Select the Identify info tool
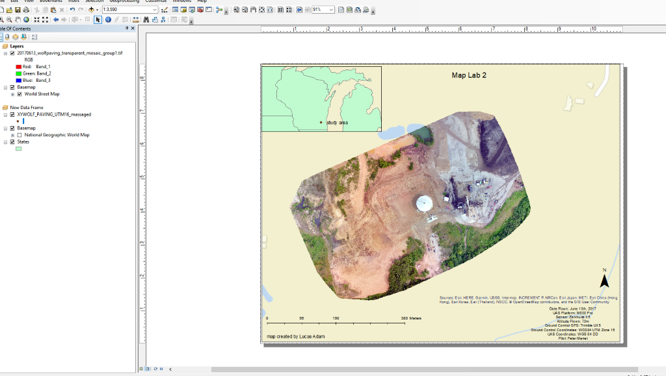 click(109, 20)
